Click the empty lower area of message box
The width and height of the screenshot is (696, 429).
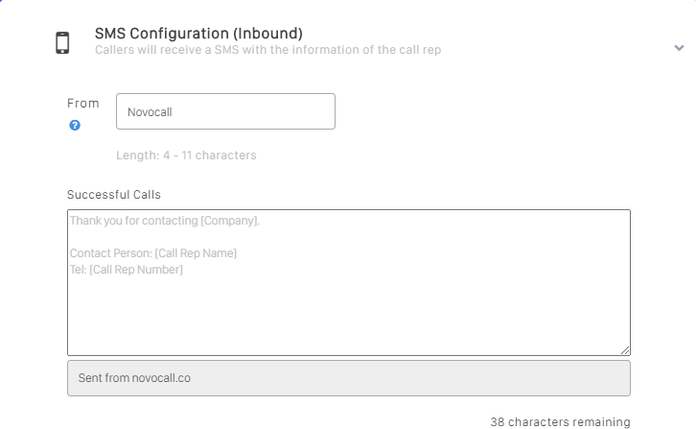[348, 322]
